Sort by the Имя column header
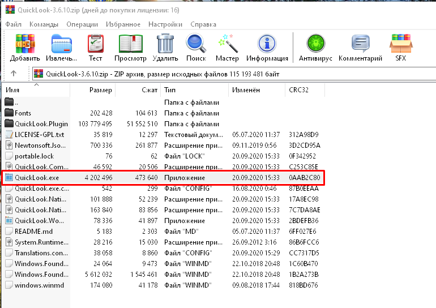Image resolution: width=436 pixels, height=308 pixels. (x=36, y=90)
